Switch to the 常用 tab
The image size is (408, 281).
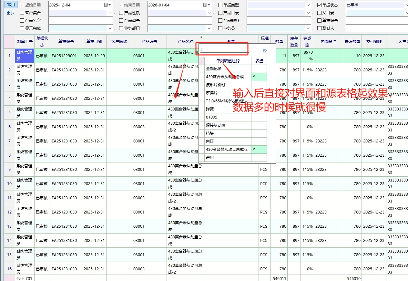click(x=11, y=5)
